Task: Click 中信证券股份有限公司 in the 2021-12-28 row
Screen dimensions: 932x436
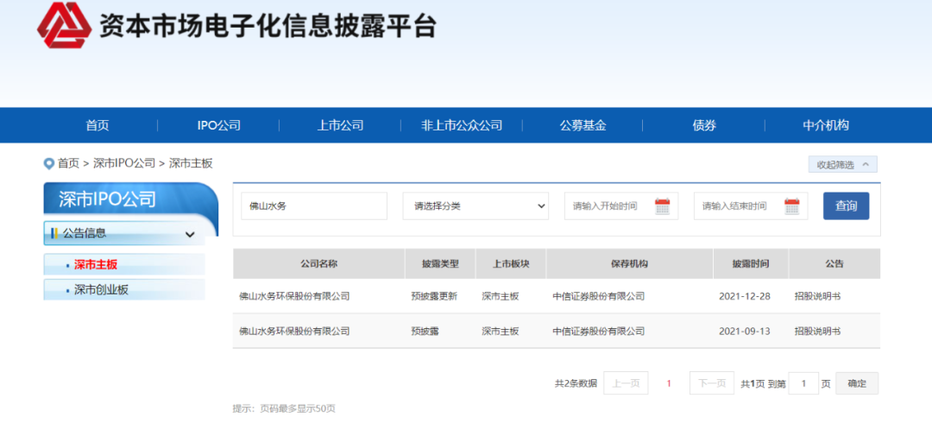Action: click(x=599, y=296)
